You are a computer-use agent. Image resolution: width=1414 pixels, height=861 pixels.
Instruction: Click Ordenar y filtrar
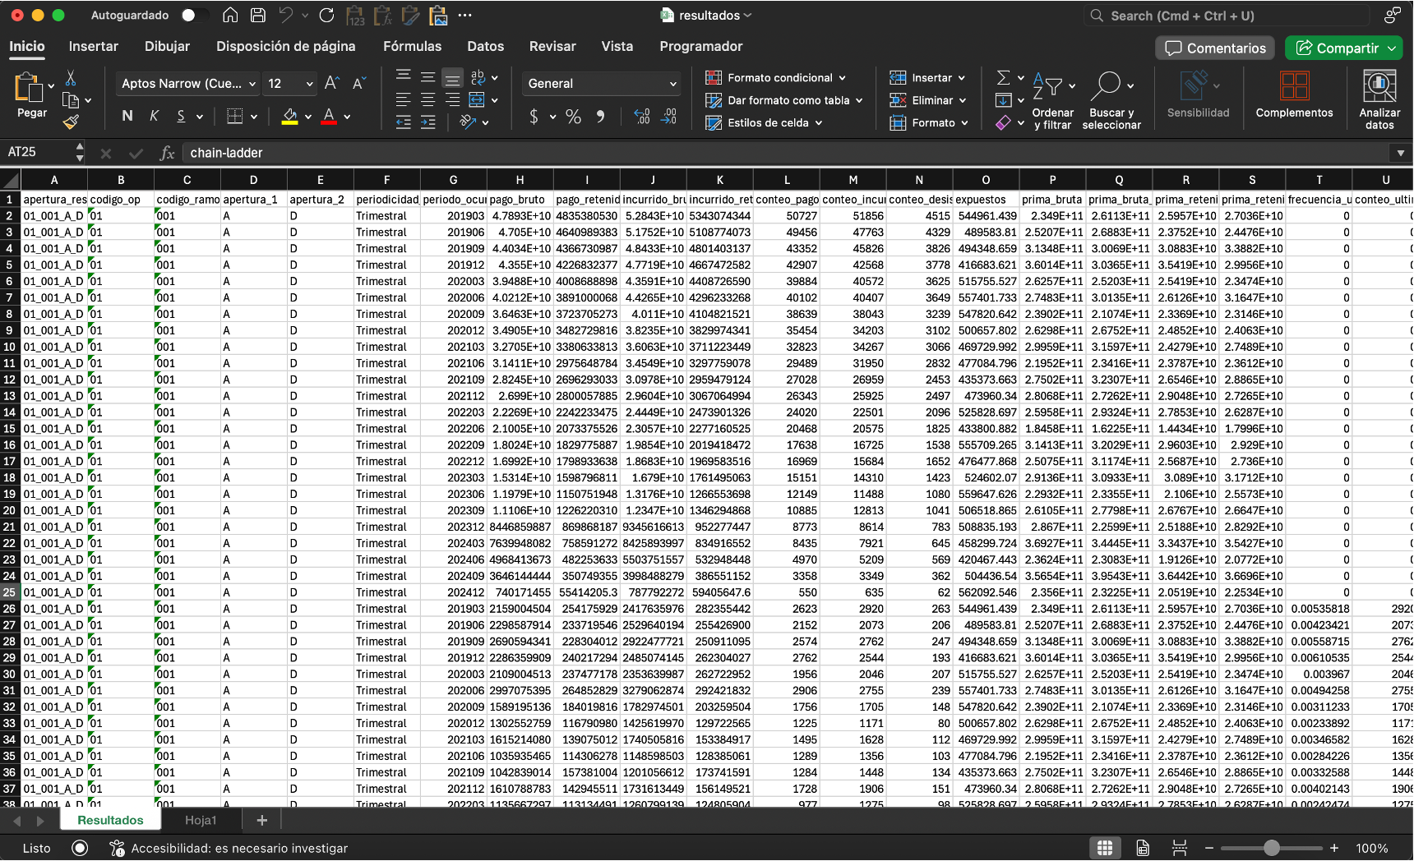[1052, 99]
